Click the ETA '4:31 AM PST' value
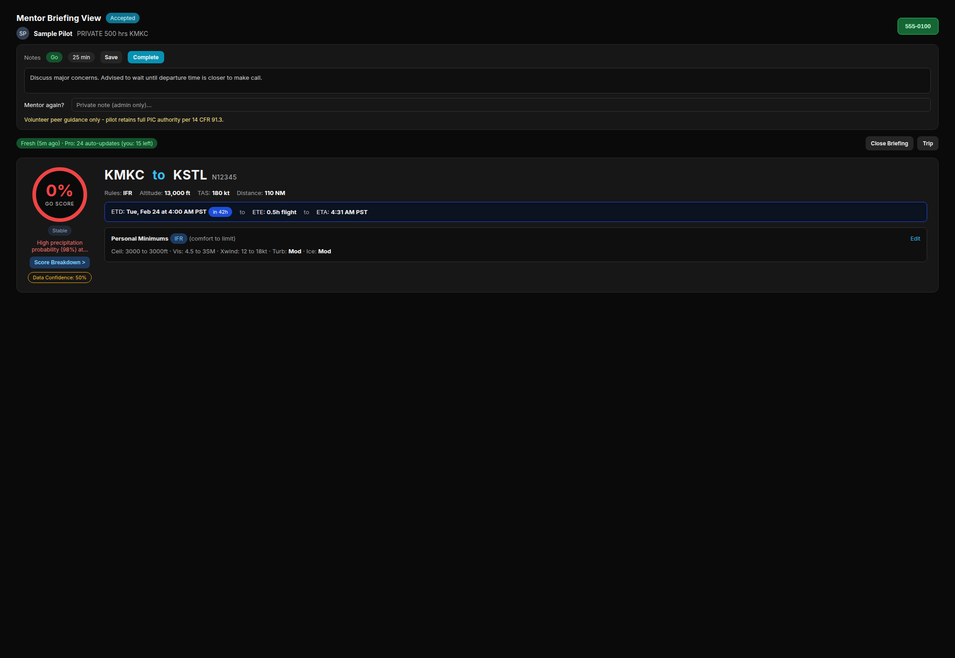 click(x=349, y=212)
